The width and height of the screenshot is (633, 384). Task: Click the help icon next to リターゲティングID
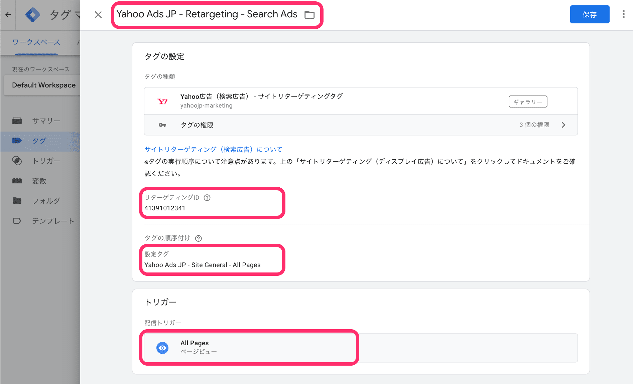pyautogui.click(x=207, y=198)
